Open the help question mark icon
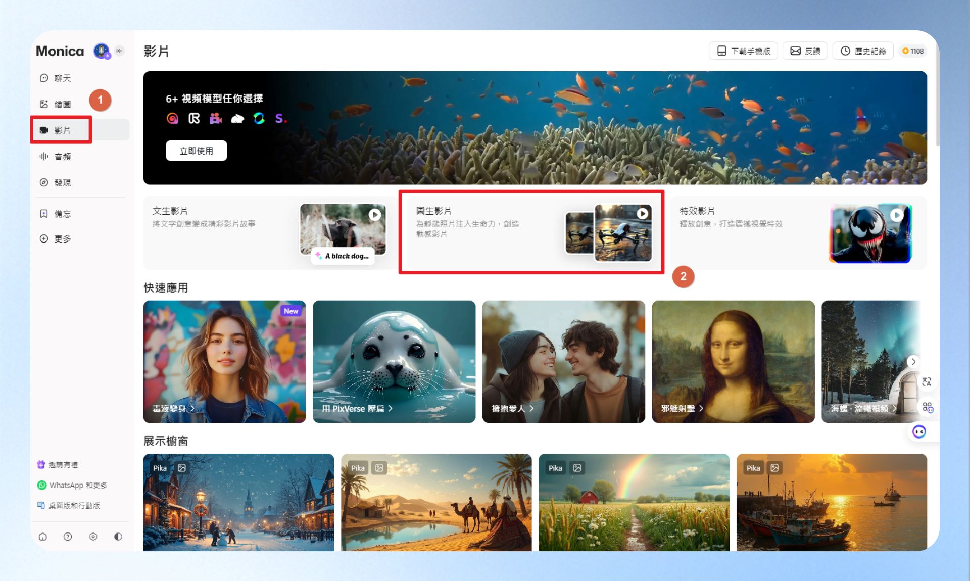This screenshot has width=970, height=581. (68, 537)
